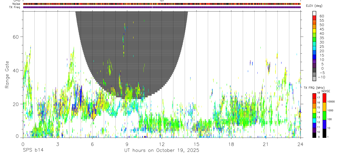Image resolution: width=338 pixels, height=156 pixels.
Task: Click the 'ELEV (deg)' legend title
Action: pyautogui.click(x=314, y=6)
